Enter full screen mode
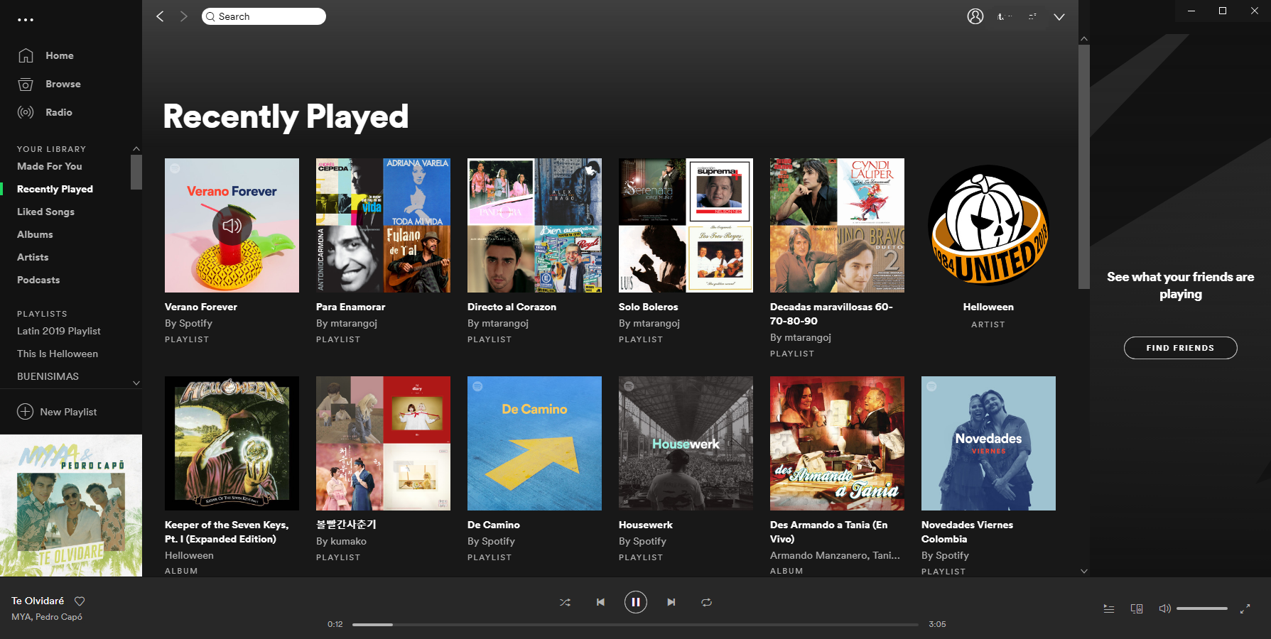 point(1245,608)
